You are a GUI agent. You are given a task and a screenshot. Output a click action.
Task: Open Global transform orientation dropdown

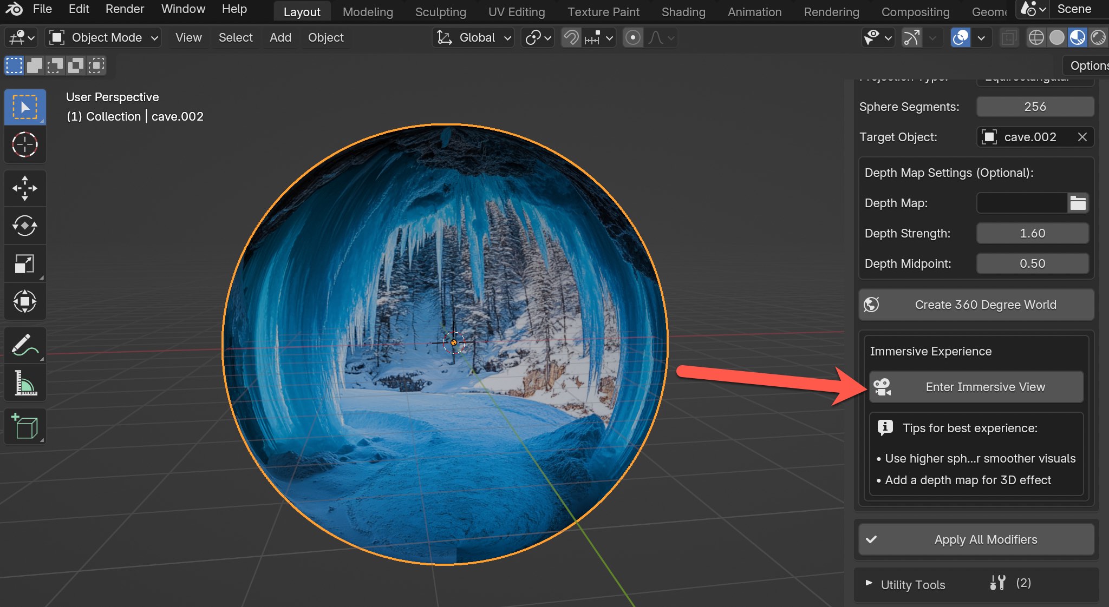tap(473, 38)
